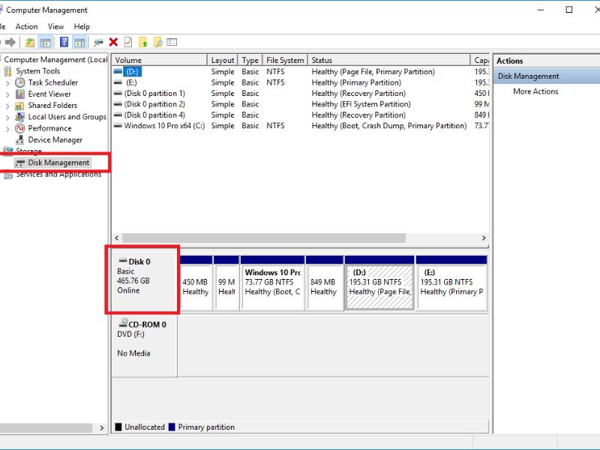Select Shared Folders in the tree
Screen dimensions: 600x450
[x=52, y=106]
